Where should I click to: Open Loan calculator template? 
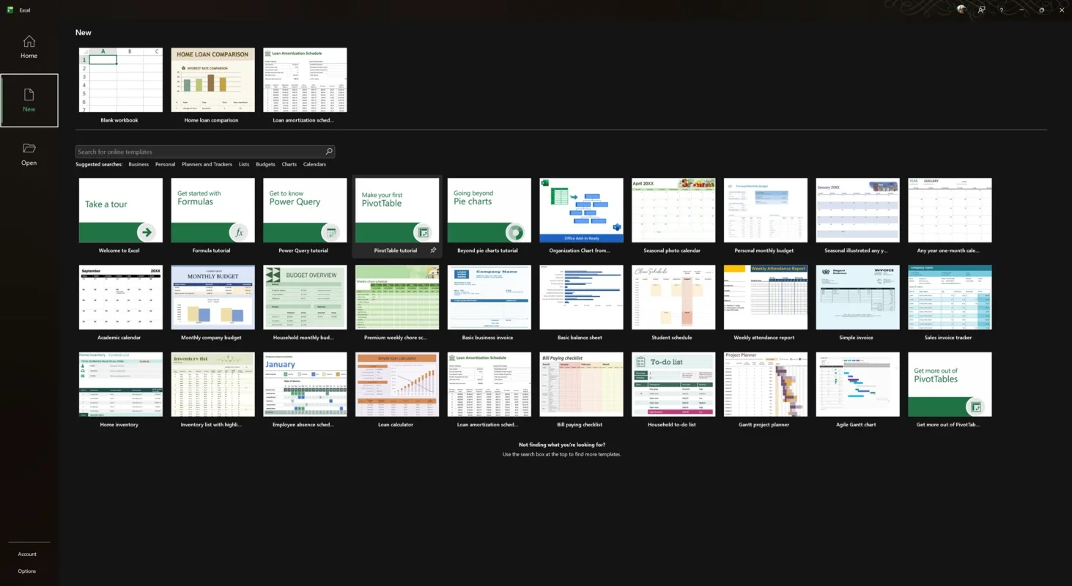tap(397, 391)
